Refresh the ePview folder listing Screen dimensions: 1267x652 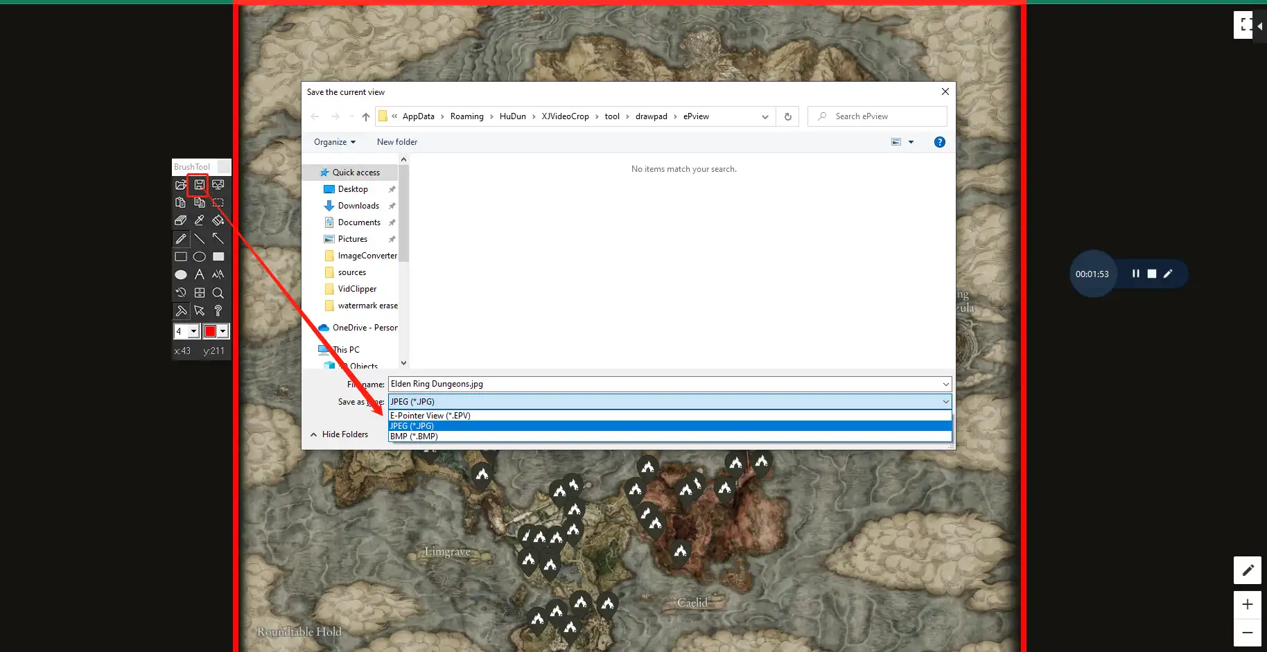787,116
